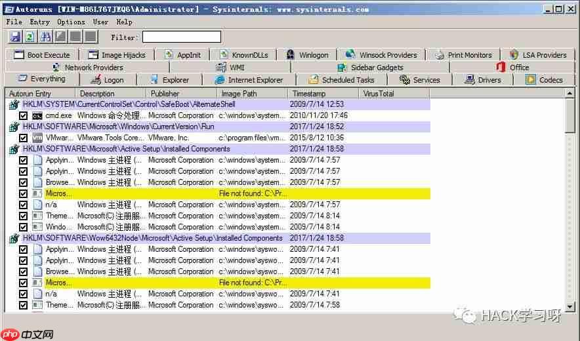Viewport: 580px width, 341px height.
Task: Click the 2009/7/14 12:53 timestamp cell
Action: coord(317,104)
